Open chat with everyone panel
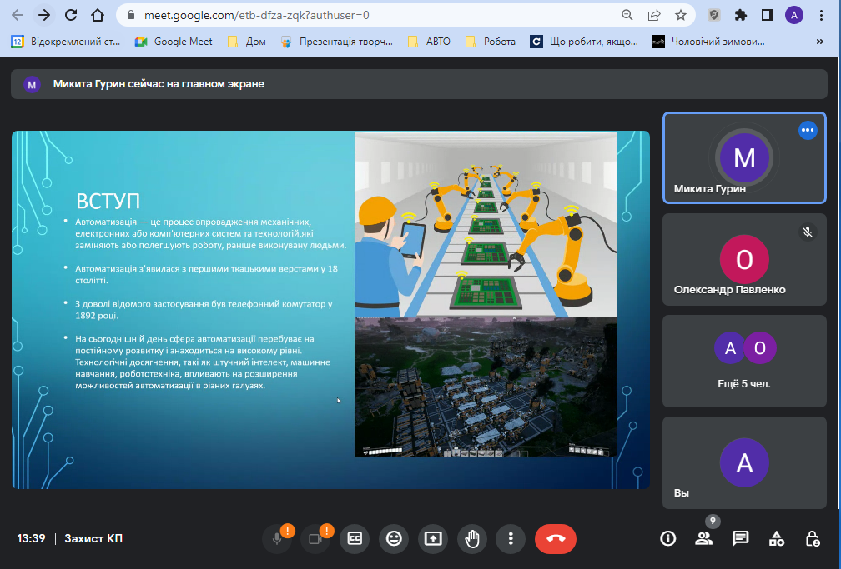 tap(740, 538)
